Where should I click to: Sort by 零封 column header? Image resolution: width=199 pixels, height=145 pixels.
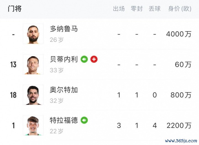click(x=137, y=9)
